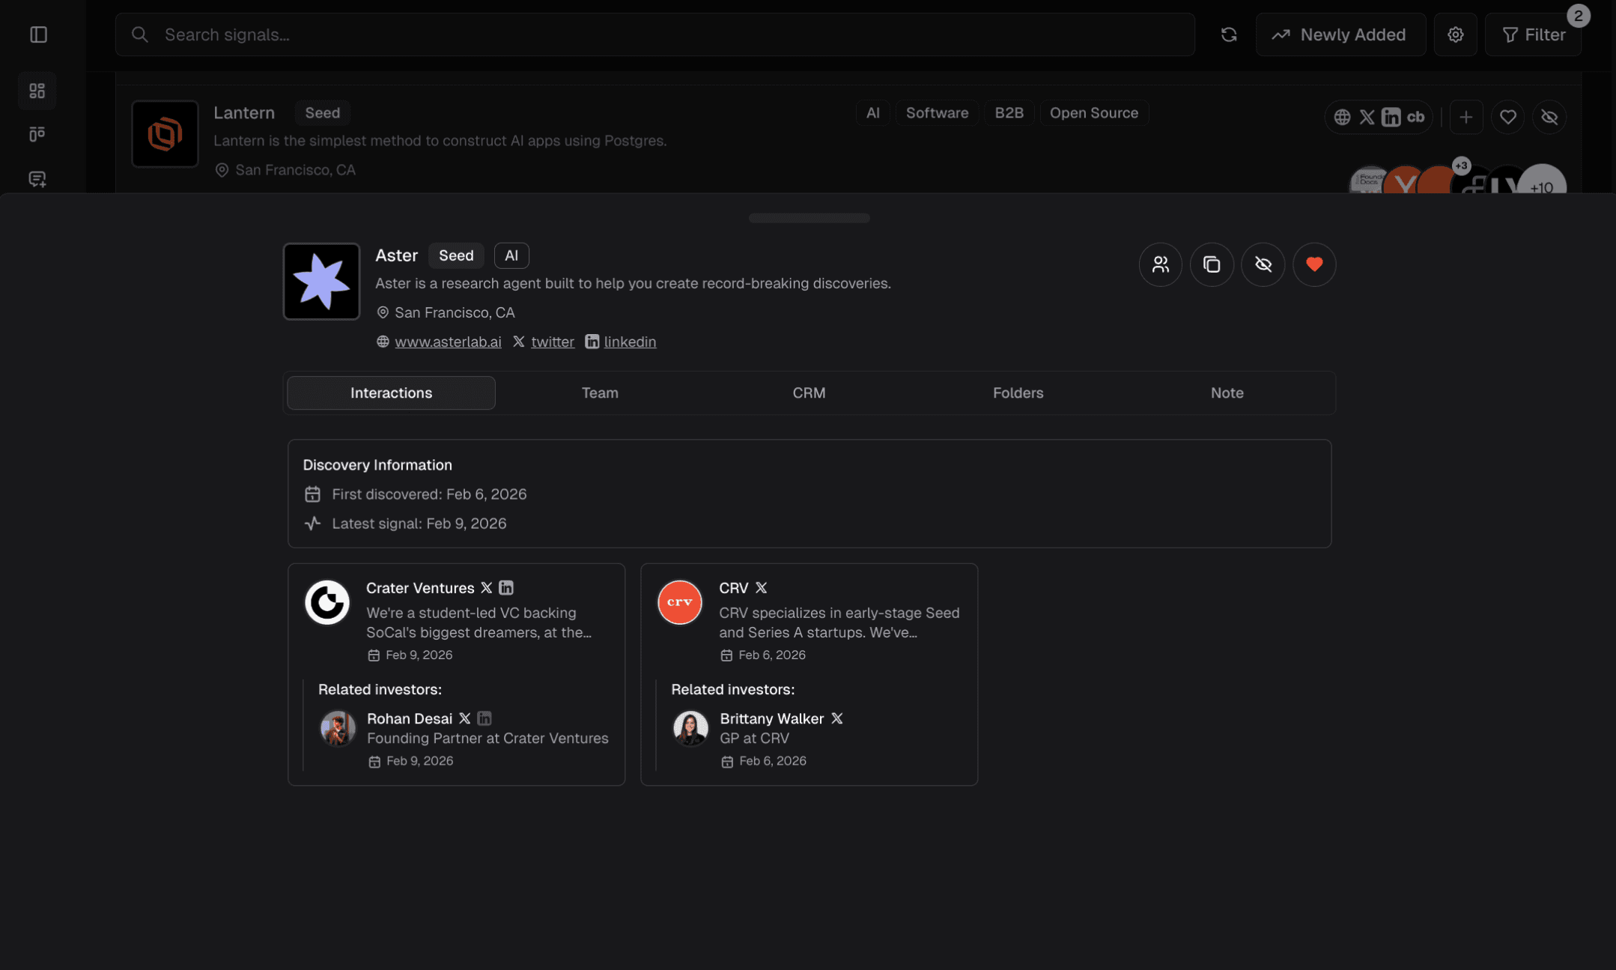Viewport: 1616px width, 970px height.
Task: Click the +10 investors avatar on Lantern
Action: 1542,180
